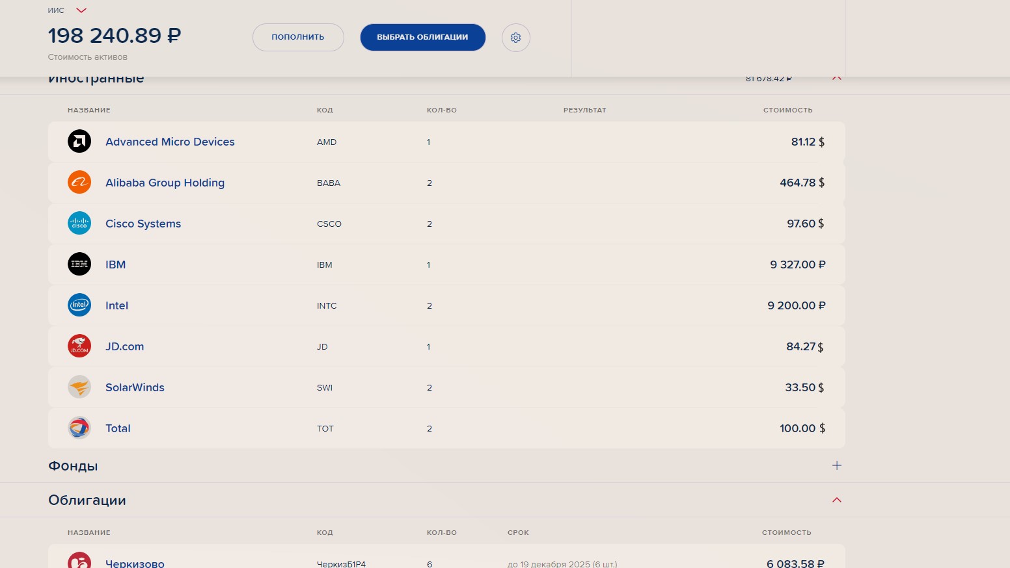Click the Фонды section title
Viewport: 1010px width, 568px height.
point(73,466)
